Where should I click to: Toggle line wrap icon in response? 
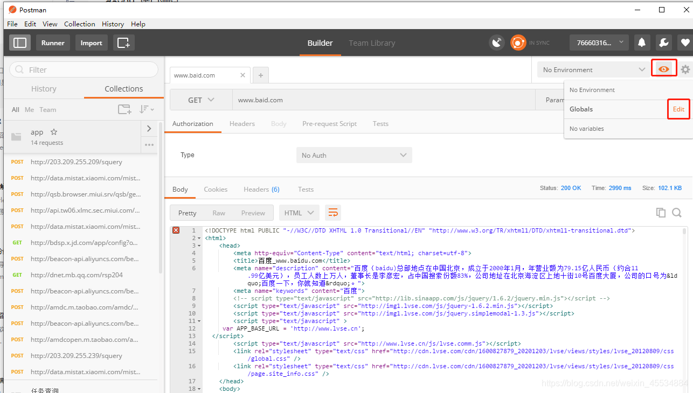coord(333,213)
